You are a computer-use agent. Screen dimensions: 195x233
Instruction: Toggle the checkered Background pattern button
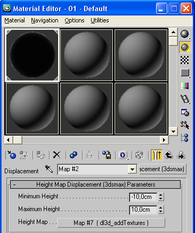click(185, 60)
